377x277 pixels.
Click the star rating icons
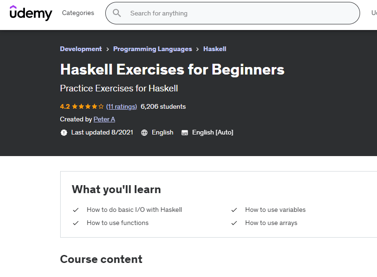click(x=86, y=106)
